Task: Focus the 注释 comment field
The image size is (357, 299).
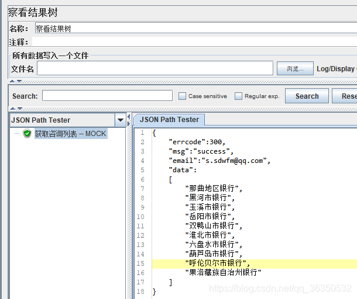Action: click(194, 41)
